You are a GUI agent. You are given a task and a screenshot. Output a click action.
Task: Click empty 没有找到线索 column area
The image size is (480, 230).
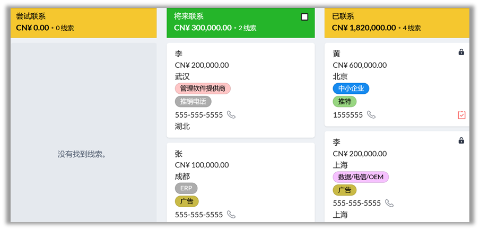pyautogui.click(x=83, y=154)
